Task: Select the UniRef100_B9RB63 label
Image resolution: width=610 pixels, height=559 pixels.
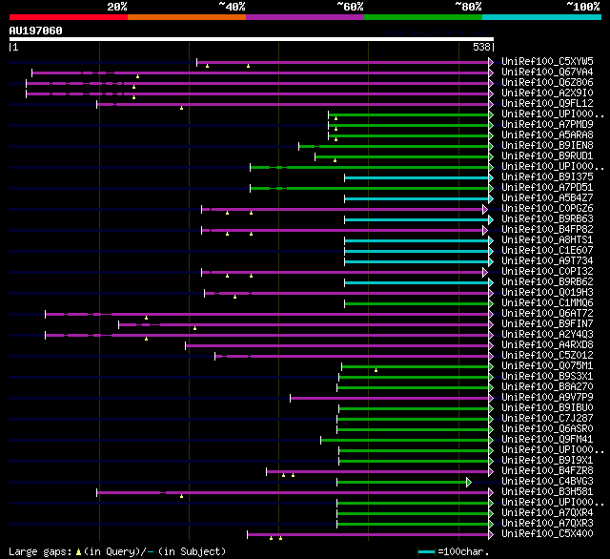Action: [547, 219]
